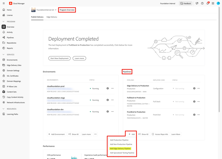
Task: Open more options for cloudfoundation-prod
Action: [112, 88]
